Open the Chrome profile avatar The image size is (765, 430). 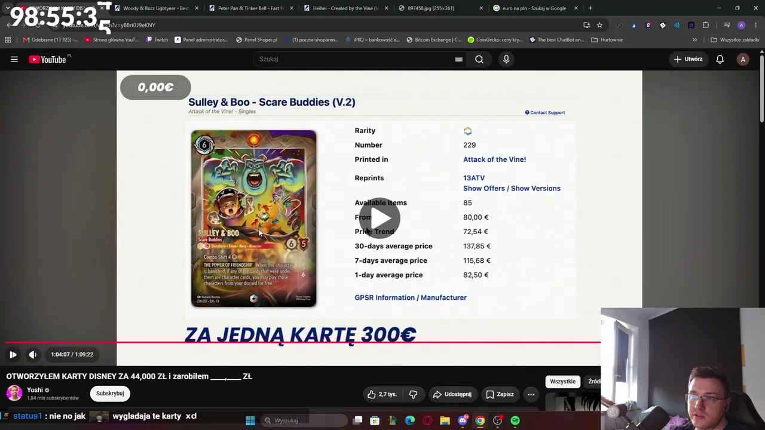pyautogui.click(x=742, y=25)
